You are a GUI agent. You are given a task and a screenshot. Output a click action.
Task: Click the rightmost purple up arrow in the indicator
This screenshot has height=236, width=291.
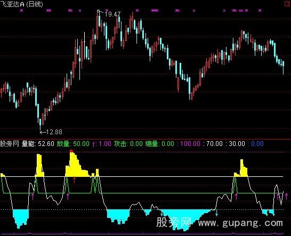pyautogui.click(x=286, y=196)
